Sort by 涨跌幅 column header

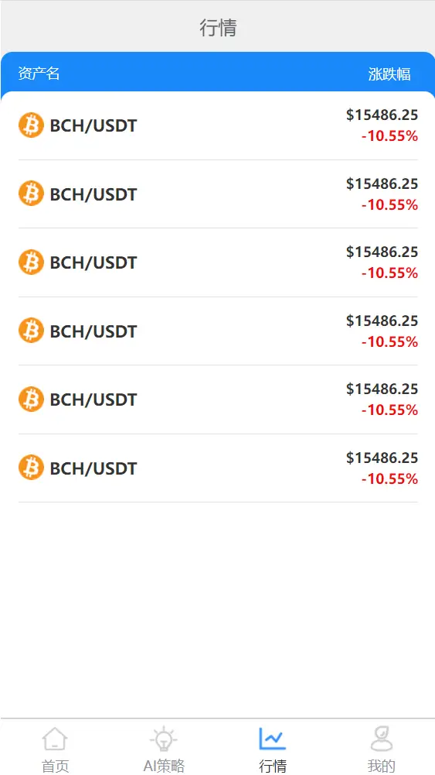point(389,74)
